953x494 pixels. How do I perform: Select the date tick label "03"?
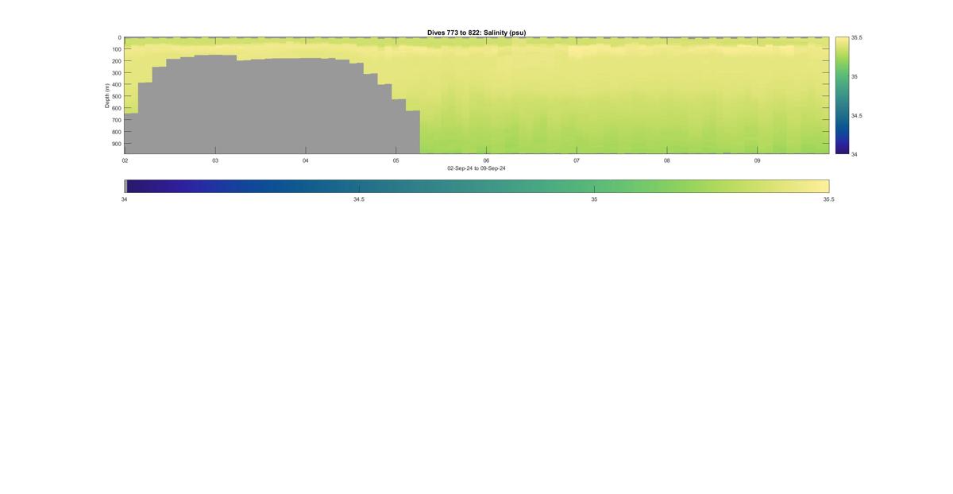coord(215,160)
